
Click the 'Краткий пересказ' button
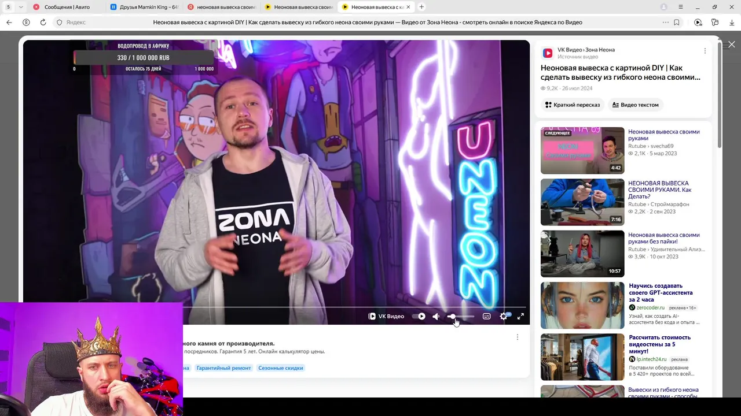(572, 105)
